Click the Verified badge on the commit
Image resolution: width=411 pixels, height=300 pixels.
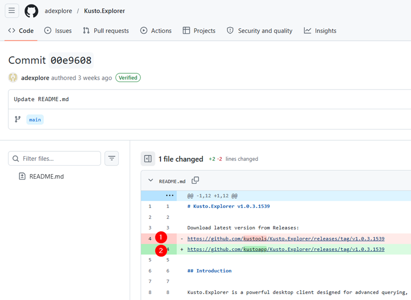(128, 77)
